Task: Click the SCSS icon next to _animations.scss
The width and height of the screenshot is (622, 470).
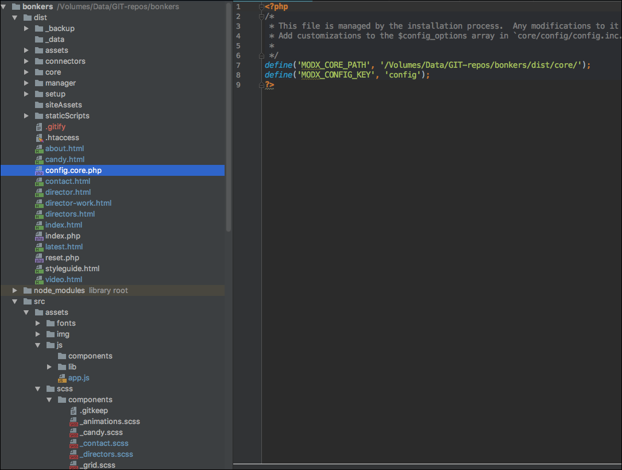Action: coord(74,421)
